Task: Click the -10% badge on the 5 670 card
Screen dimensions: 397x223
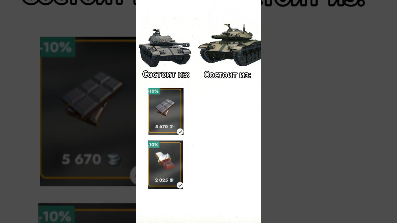Action: coord(154,91)
